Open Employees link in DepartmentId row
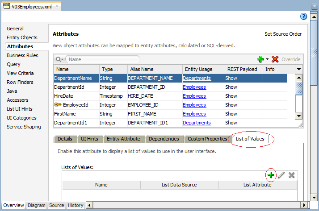This screenshot has height=211, width=319. point(194,87)
